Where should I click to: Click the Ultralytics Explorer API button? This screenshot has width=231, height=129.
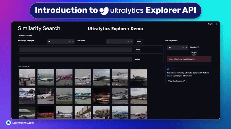coord(177,81)
